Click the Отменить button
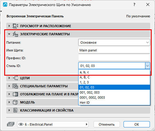This screenshot has width=155, height=131. click(x=107, y=124)
